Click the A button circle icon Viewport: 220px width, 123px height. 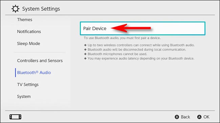[x=199, y=117]
